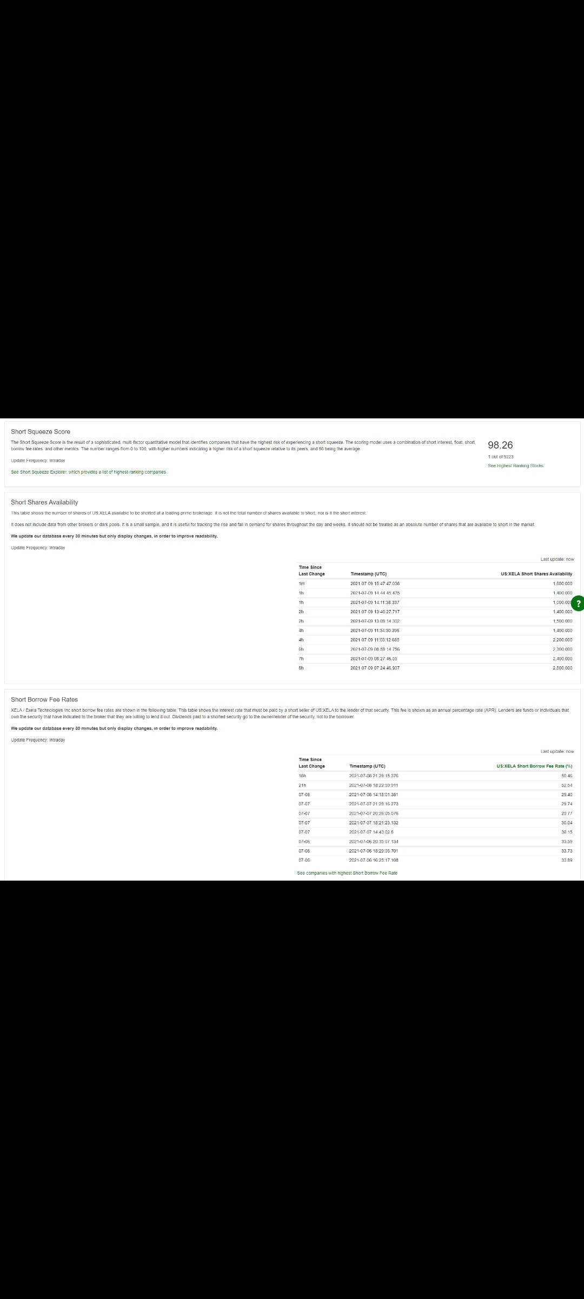584x1299 pixels.
Task: Click timestamp '2021-07-08 21:29:15.376'
Action: [x=374, y=776]
